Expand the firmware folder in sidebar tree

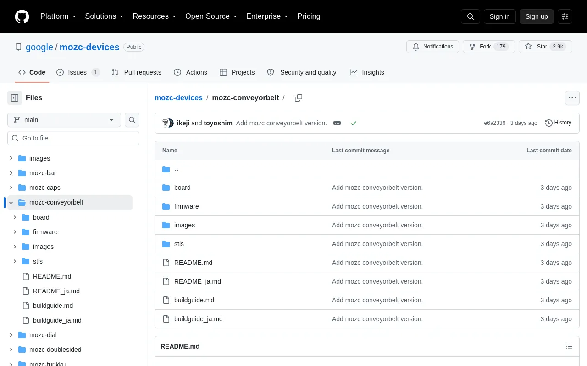[x=15, y=232]
